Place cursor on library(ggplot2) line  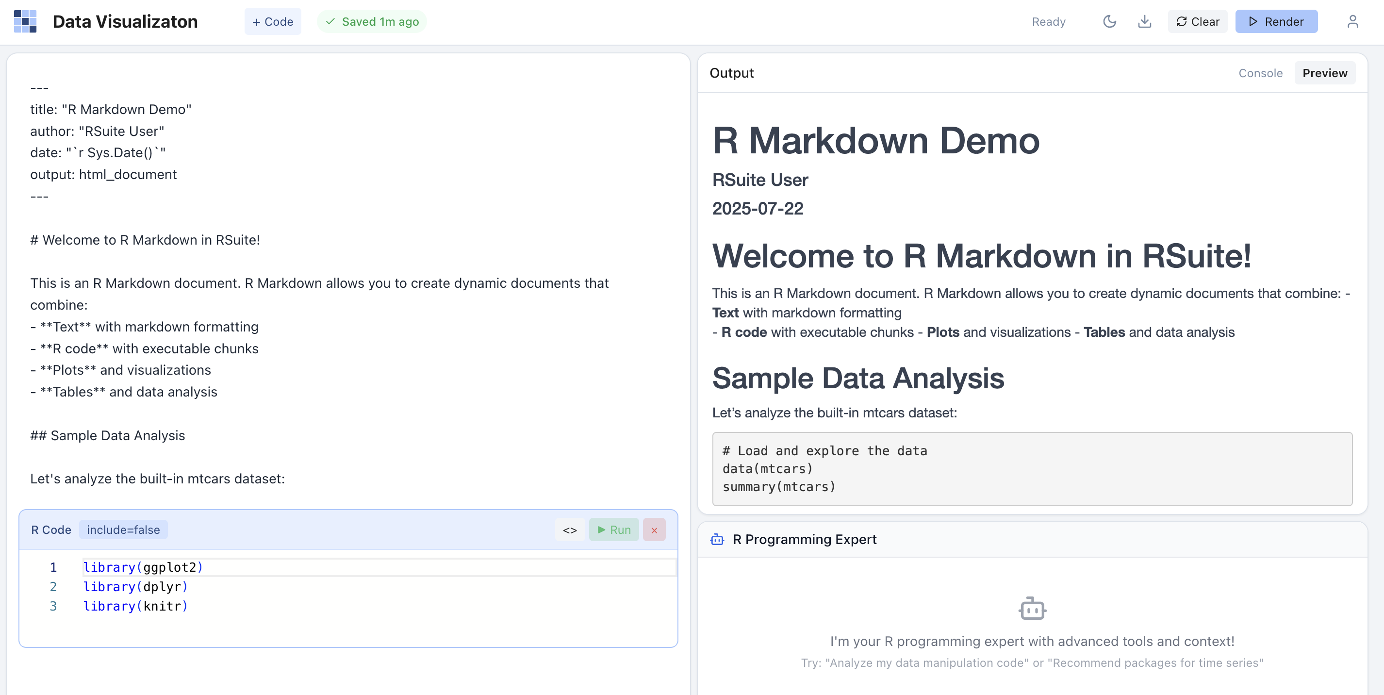click(143, 567)
